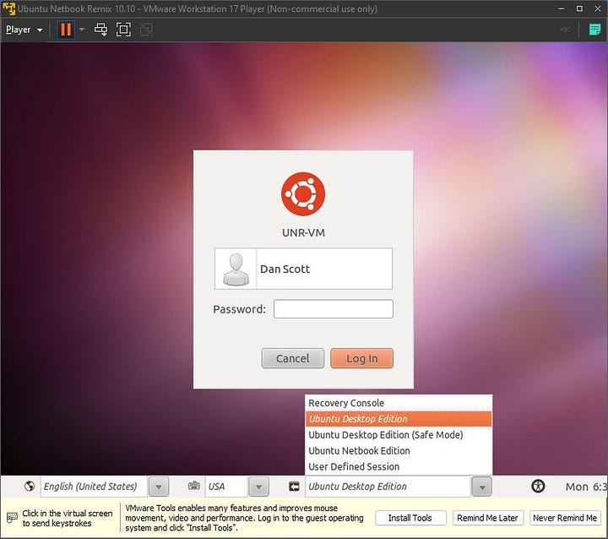Choose Recovery Console session

pos(399,403)
